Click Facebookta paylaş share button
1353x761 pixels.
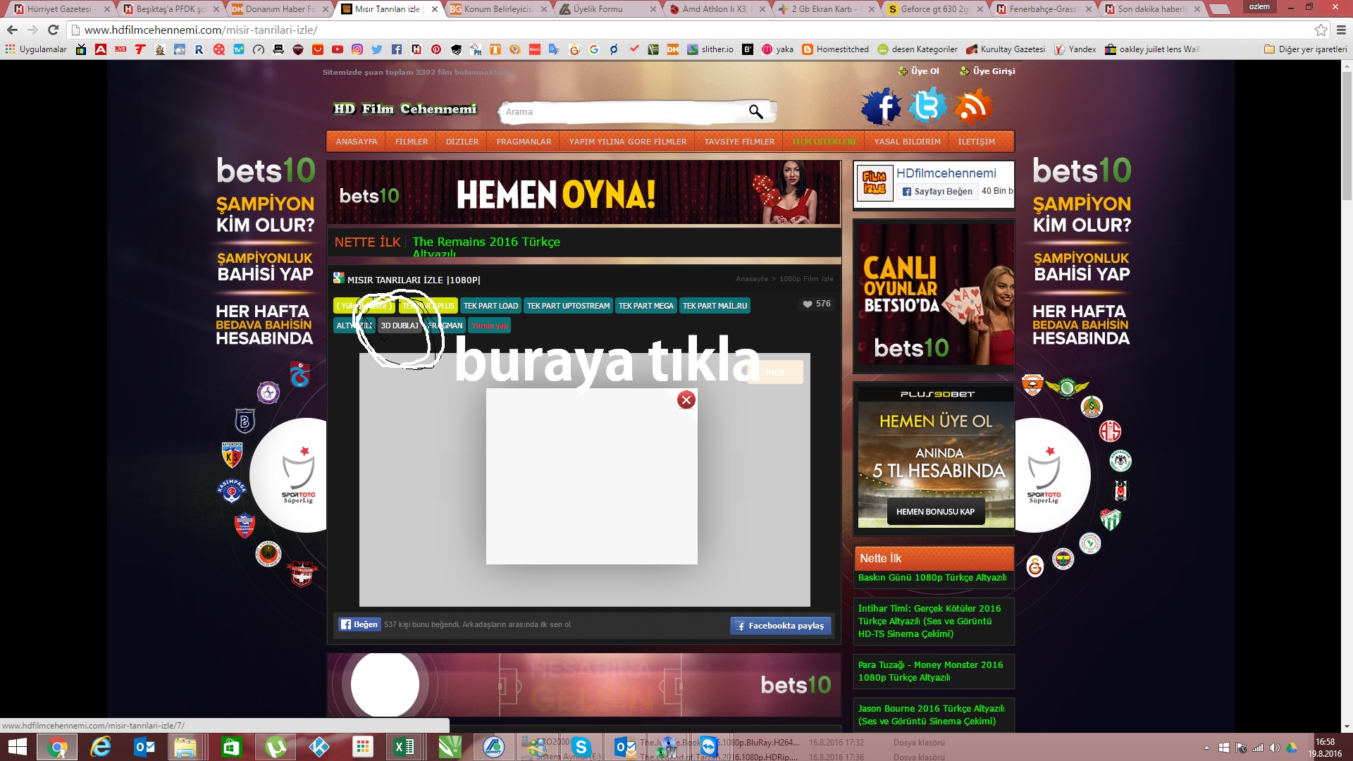coord(780,626)
